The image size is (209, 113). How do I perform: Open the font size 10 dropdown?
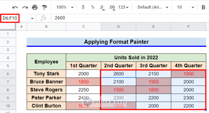pyautogui.click(x=185, y=7)
